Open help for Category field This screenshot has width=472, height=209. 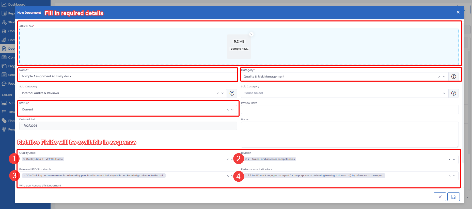pyautogui.click(x=453, y=77)
